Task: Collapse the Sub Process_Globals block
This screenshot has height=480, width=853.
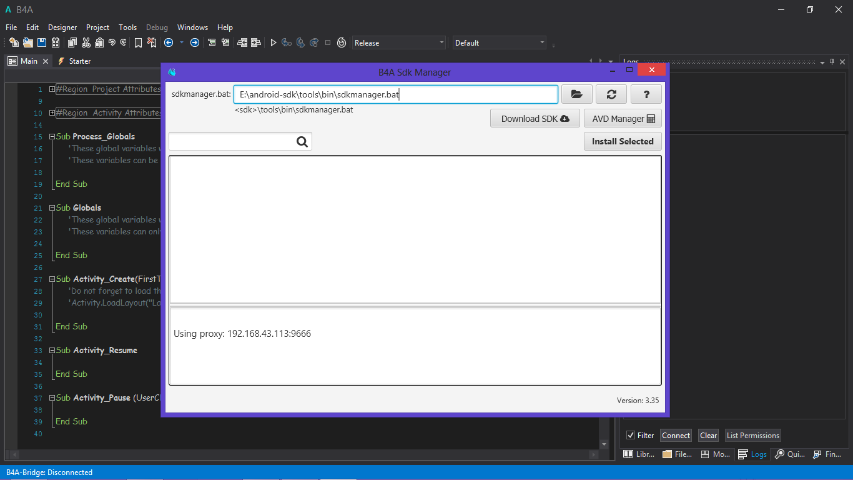Action: pyautogui.click(x=52, y=137)
